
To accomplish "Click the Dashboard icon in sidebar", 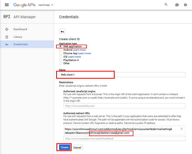I will click(7, 29).
